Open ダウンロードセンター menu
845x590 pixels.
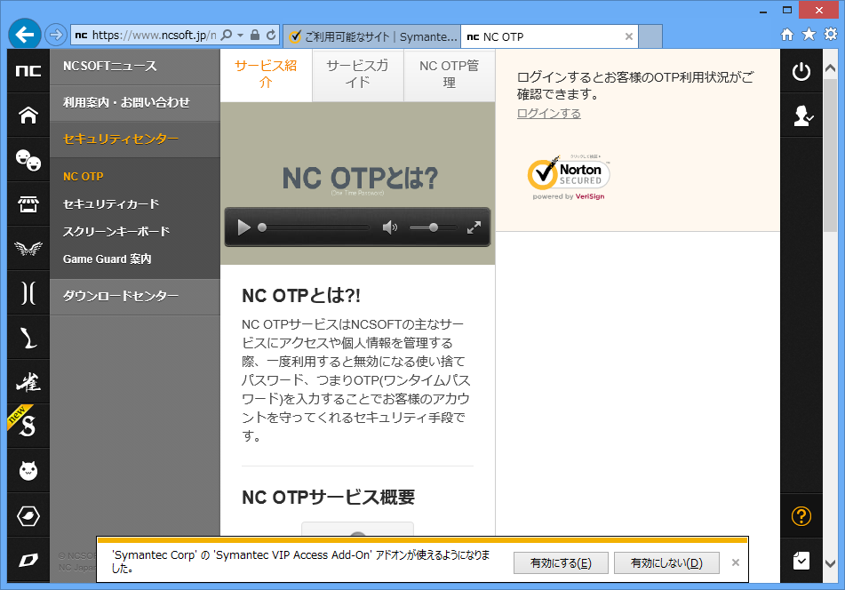[135, 297]
